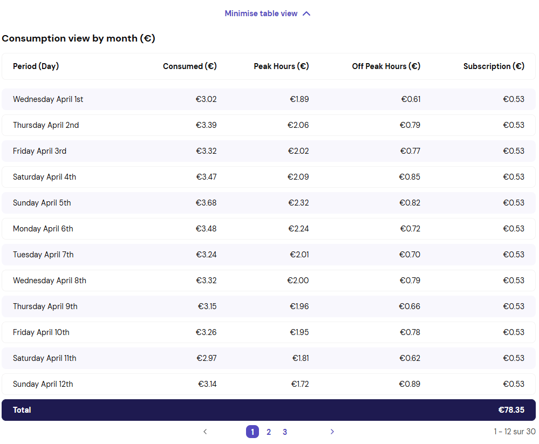This screenshot has height=444, width=539.
Task: Click the consumed value €3.02
Action: pos(206,99)
